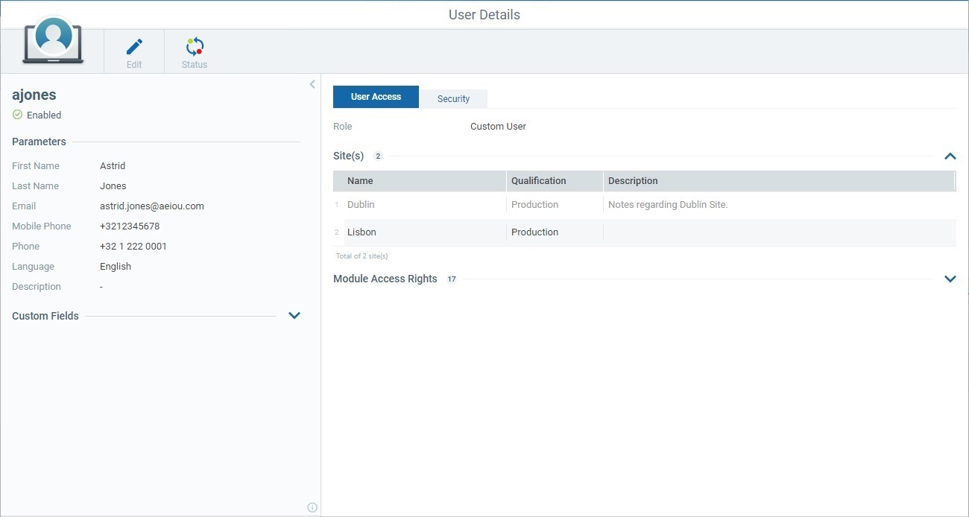Screen dimensions: 969x517
Task: Click 'Total of 2 site(s)' footer text
Action: (362, 256)
